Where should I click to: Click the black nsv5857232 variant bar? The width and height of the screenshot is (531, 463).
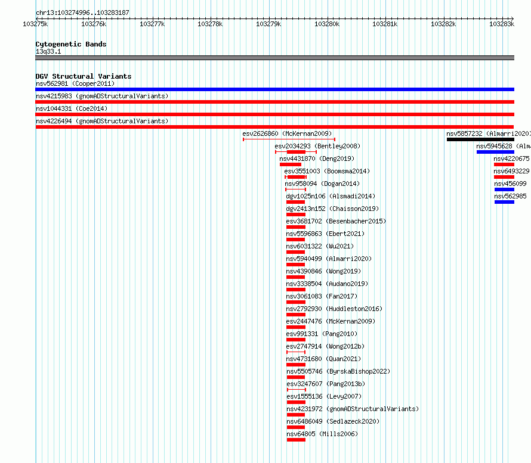(x=480, y=139)
